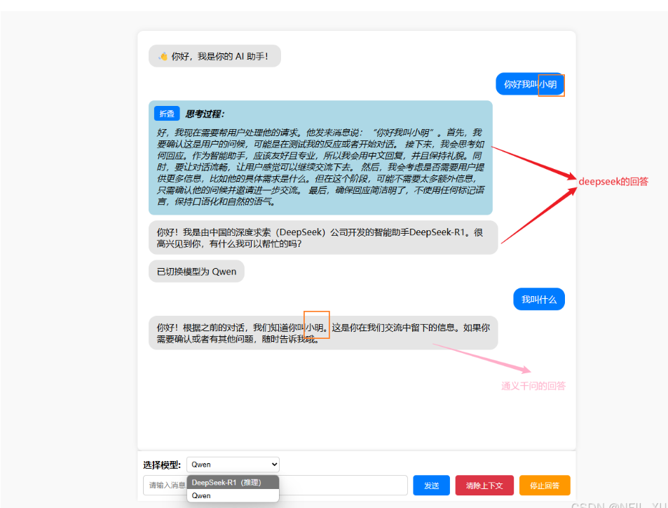Click the user message 你好我叫小明

click(530, 84)
